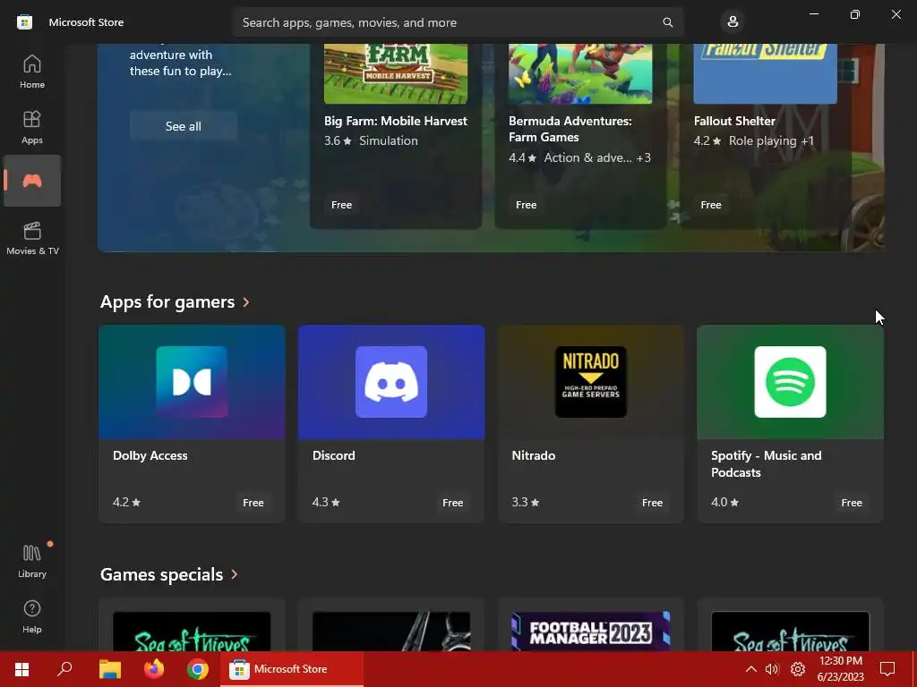Open Fallout Shelter game thumbnail
Viewport: 917px width, 687px height.
(765, 73)
